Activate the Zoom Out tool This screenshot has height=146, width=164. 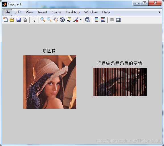49,20
